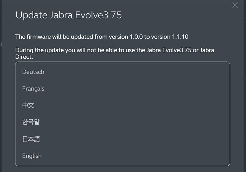
Task: Choose Français as the language
Action: click(33, 89)
